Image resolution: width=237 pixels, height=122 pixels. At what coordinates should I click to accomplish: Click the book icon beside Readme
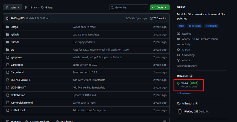click(x=179, y=34)
